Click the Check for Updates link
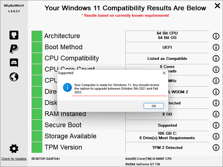The width and height of the screenshot is (223, 167). pos(14,159)
